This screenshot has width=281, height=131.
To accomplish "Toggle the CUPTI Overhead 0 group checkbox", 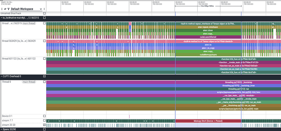I will (x=44, y=76).
